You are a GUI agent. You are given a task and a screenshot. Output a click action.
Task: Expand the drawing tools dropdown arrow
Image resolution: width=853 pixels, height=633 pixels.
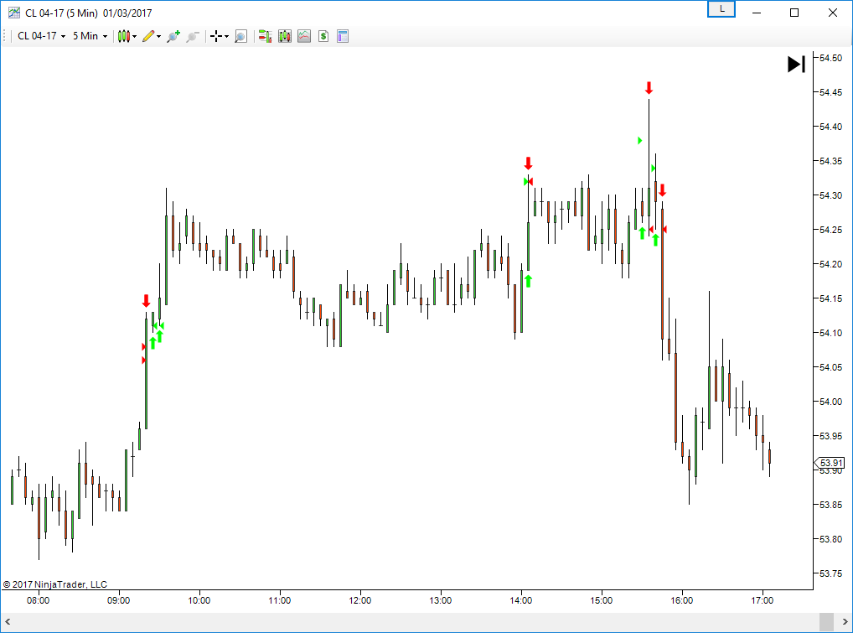(x=159, y=36)
